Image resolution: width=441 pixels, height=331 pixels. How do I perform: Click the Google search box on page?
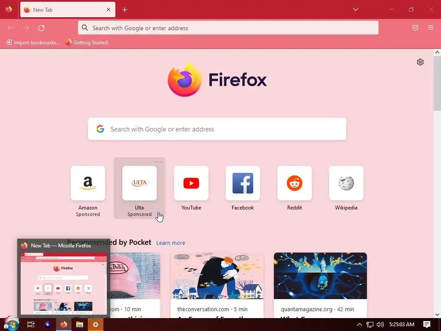point(217,129)
